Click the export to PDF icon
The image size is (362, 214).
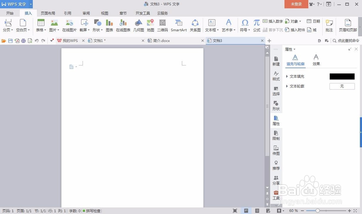pos(17,41)
